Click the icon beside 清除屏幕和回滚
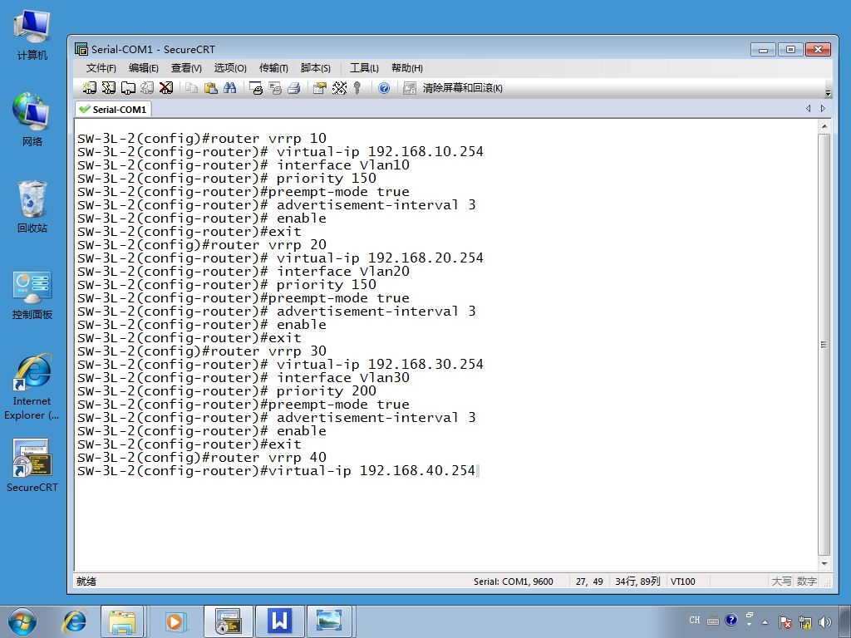 click(x=409, y=88)
